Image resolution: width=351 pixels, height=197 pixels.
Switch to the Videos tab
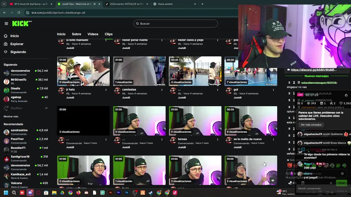click(x=93, y=34)
